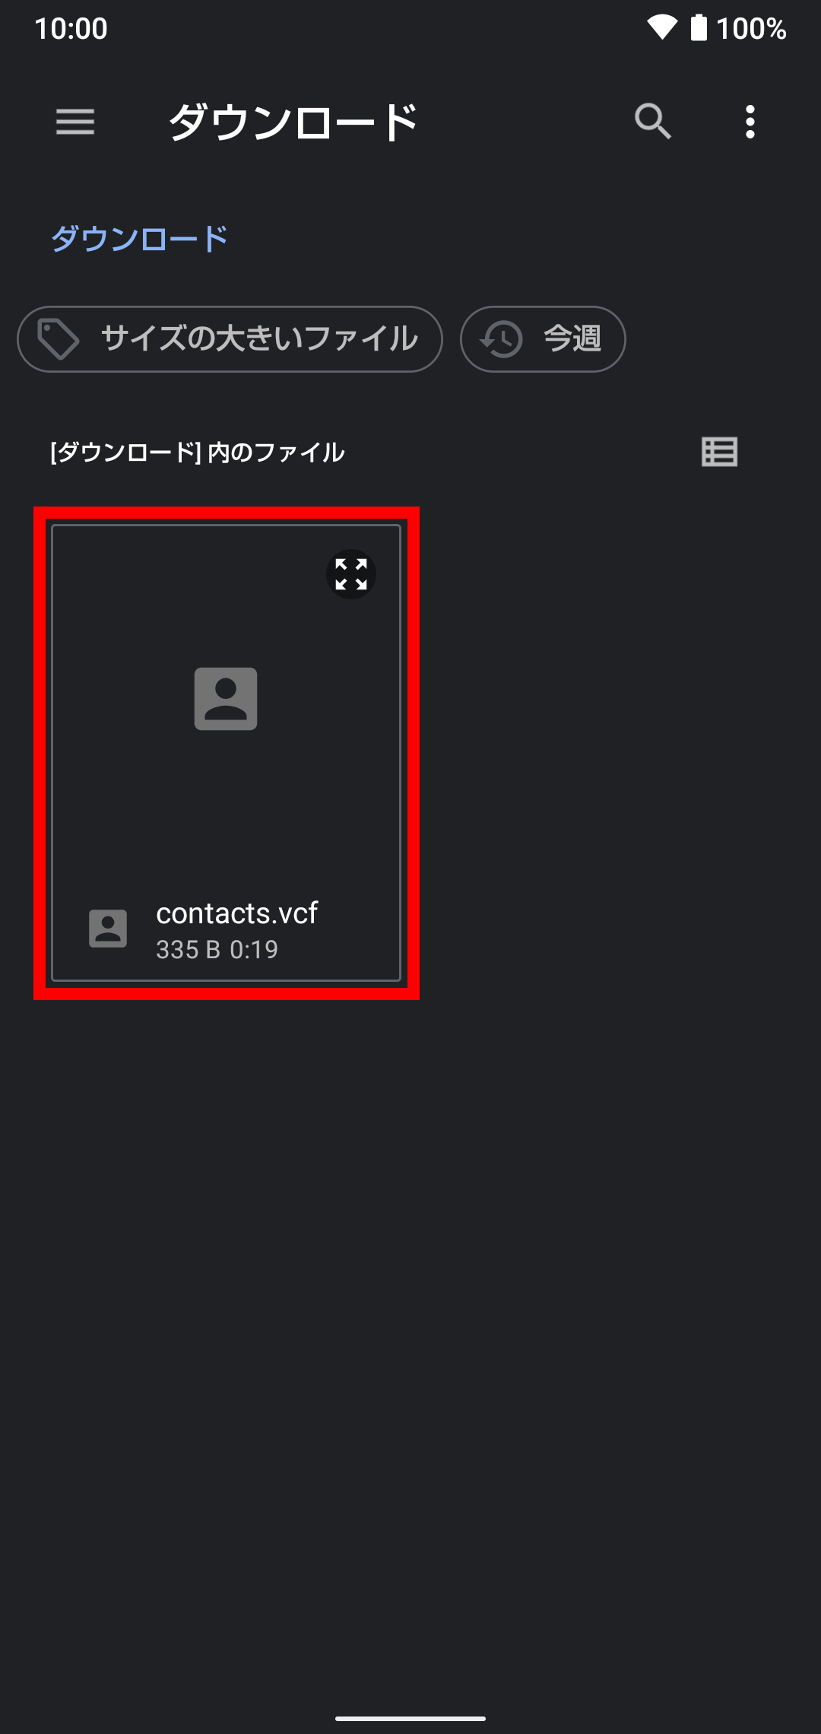Select the ダウンロード breadcrumb link
The height and width of the screenshot is (1734, 821).
coord(139,239)
